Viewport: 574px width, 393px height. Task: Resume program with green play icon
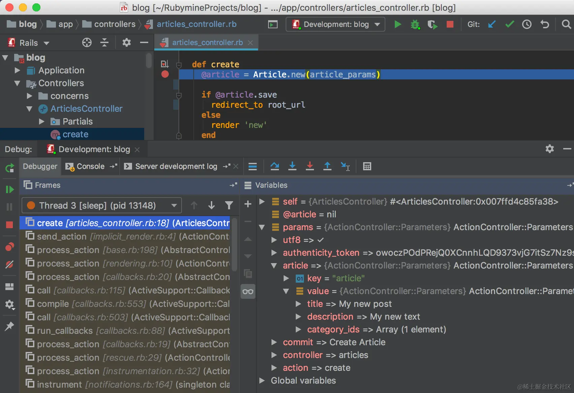(x=10, y=189)
